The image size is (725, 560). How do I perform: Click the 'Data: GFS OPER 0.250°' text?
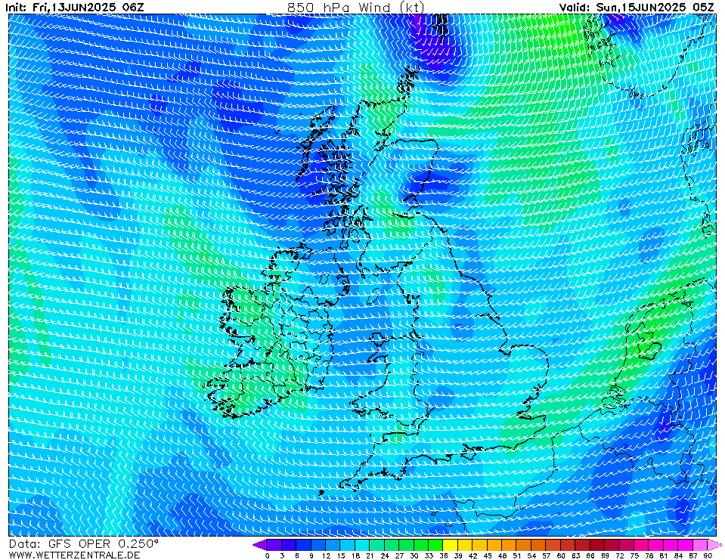click(x=83, y=544)
